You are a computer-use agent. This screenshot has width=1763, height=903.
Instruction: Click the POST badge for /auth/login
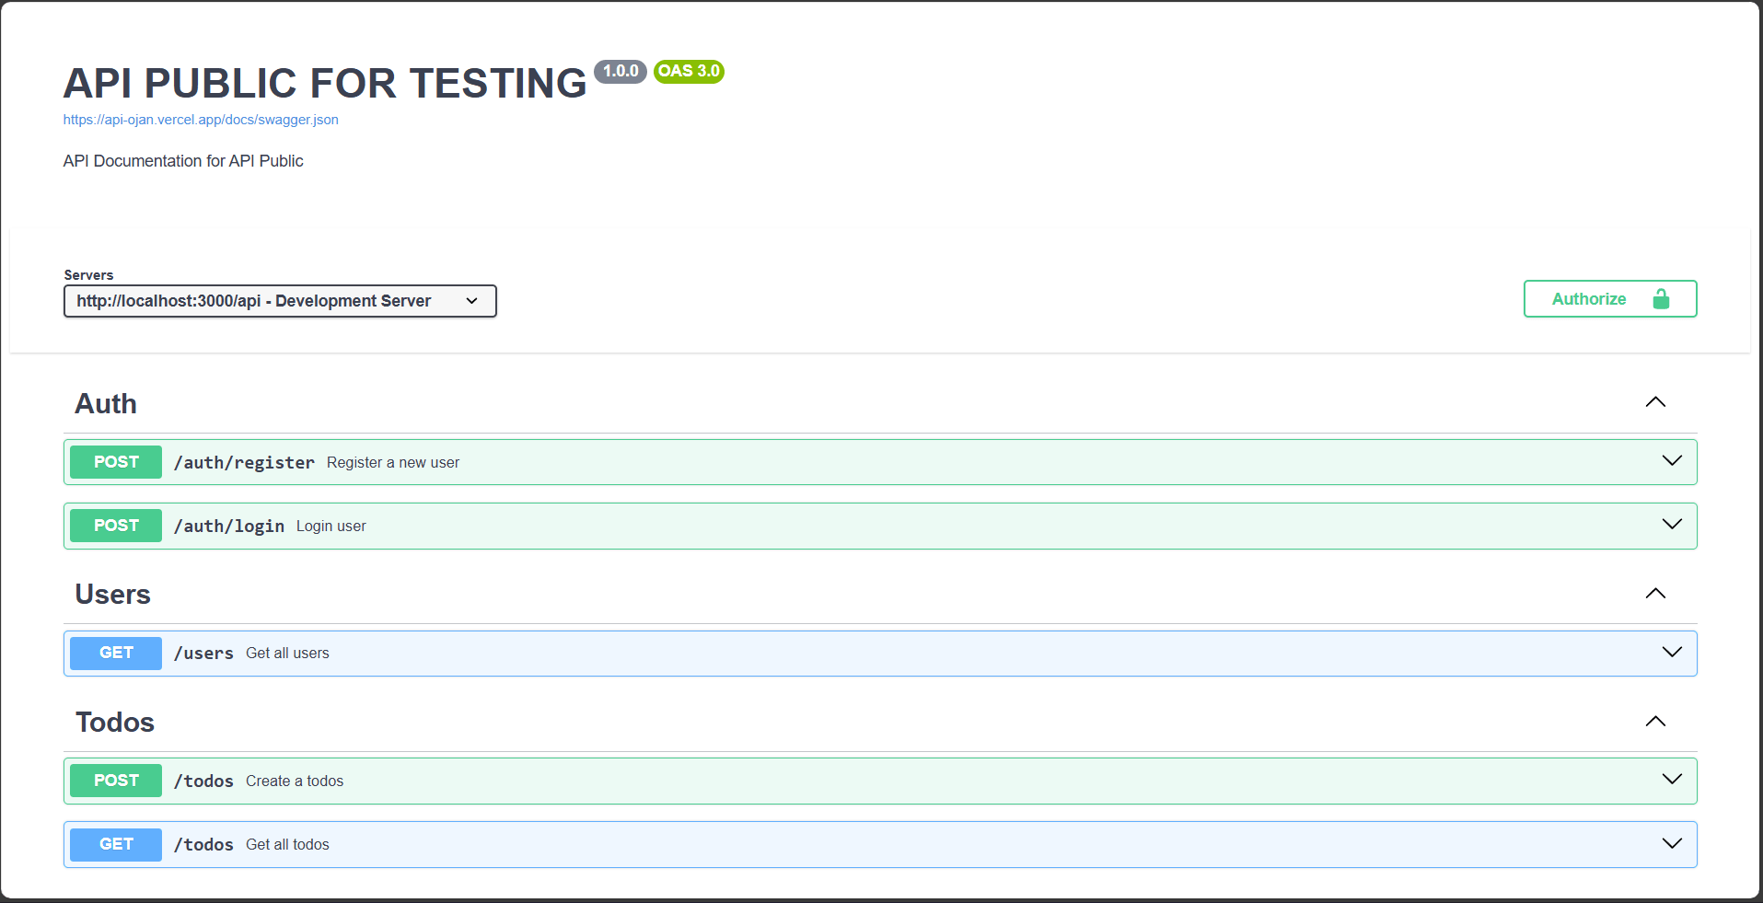click(x=116, y=526)
